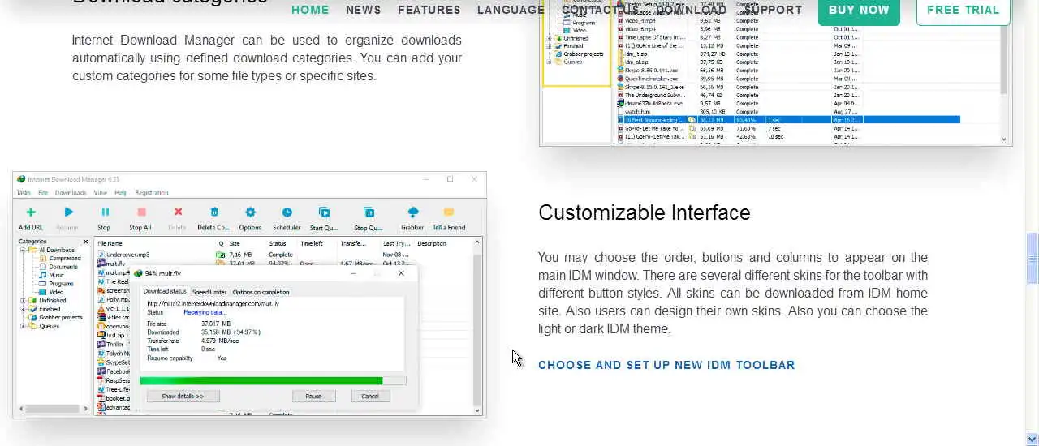Open the Registration menu in IDM window
This screenshot has width=1039, height=446.
pyautogui.click(x=152, y=193)
